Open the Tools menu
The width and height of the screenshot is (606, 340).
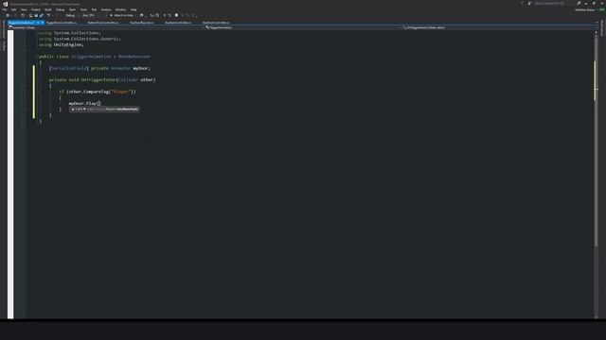83,9
